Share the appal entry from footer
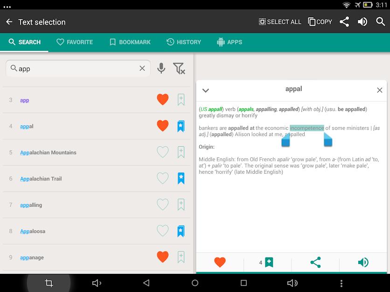The image size is (390, 292). pos(316,262)
